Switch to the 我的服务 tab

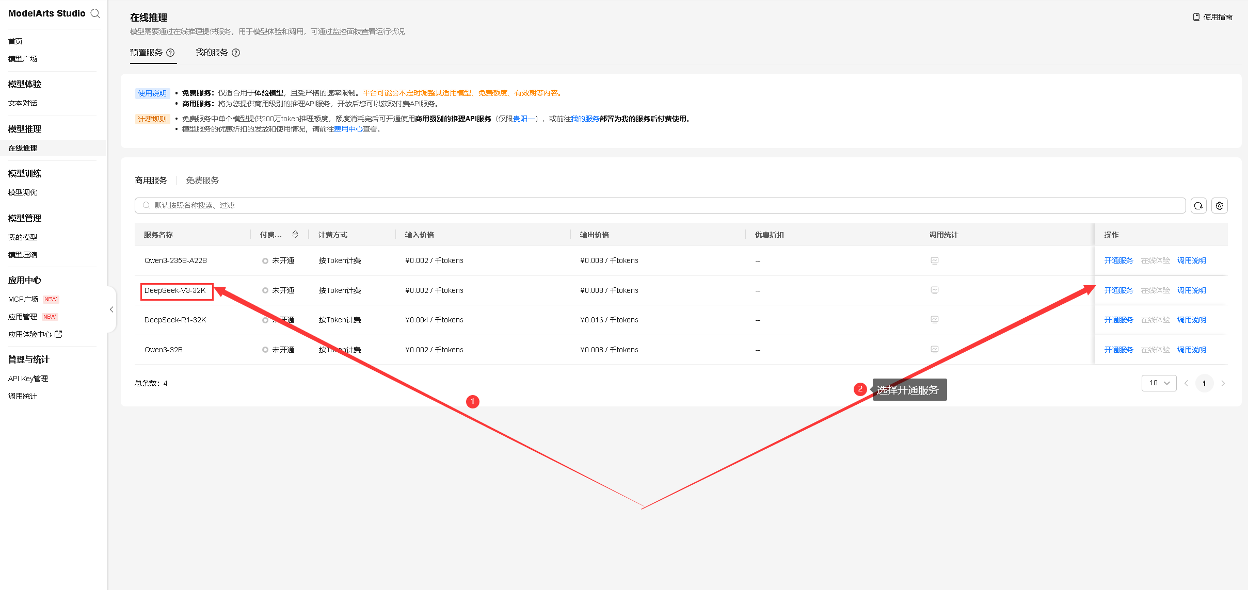212,53
